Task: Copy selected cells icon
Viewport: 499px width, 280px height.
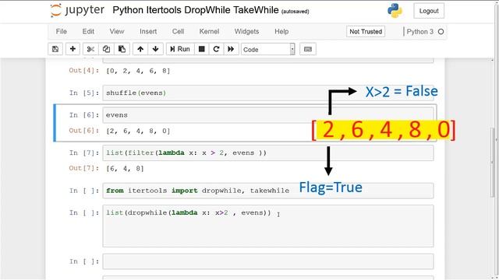Action: click(x=106, y=49)
